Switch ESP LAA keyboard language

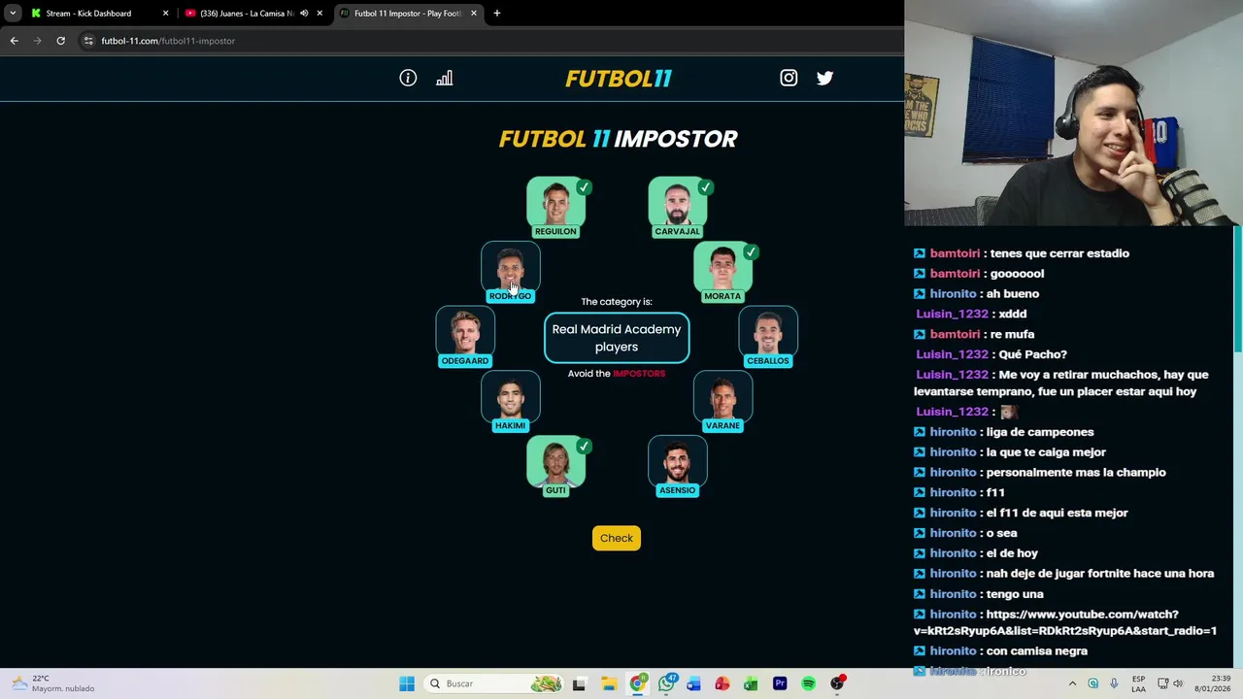point(1138,683)
